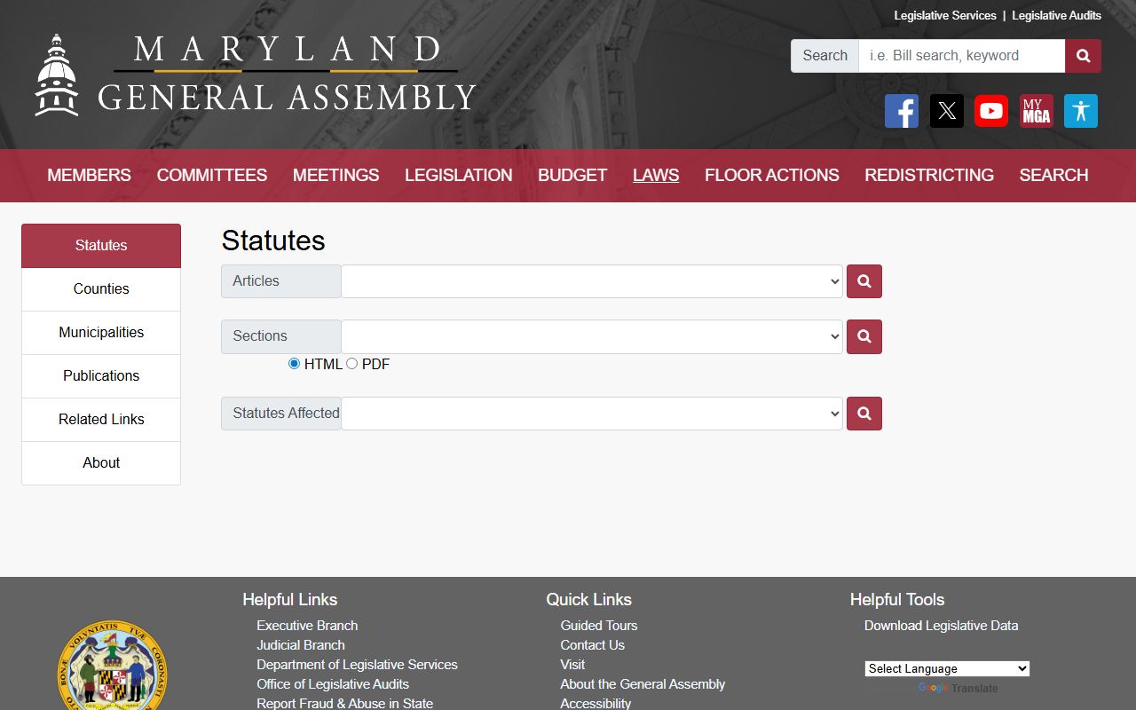Screen dimensions: 1136x710
Task: Click the bill search keyword input field
Action: tap(962, 56)
